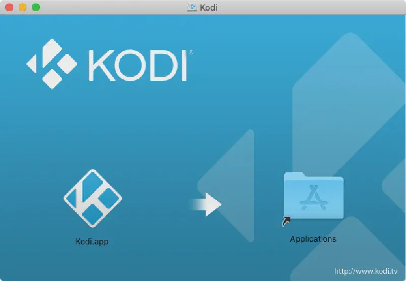This screenshot has height=281, width=406.
Task: Select the Applications folder name label
Action: click(x=313, y=239)
